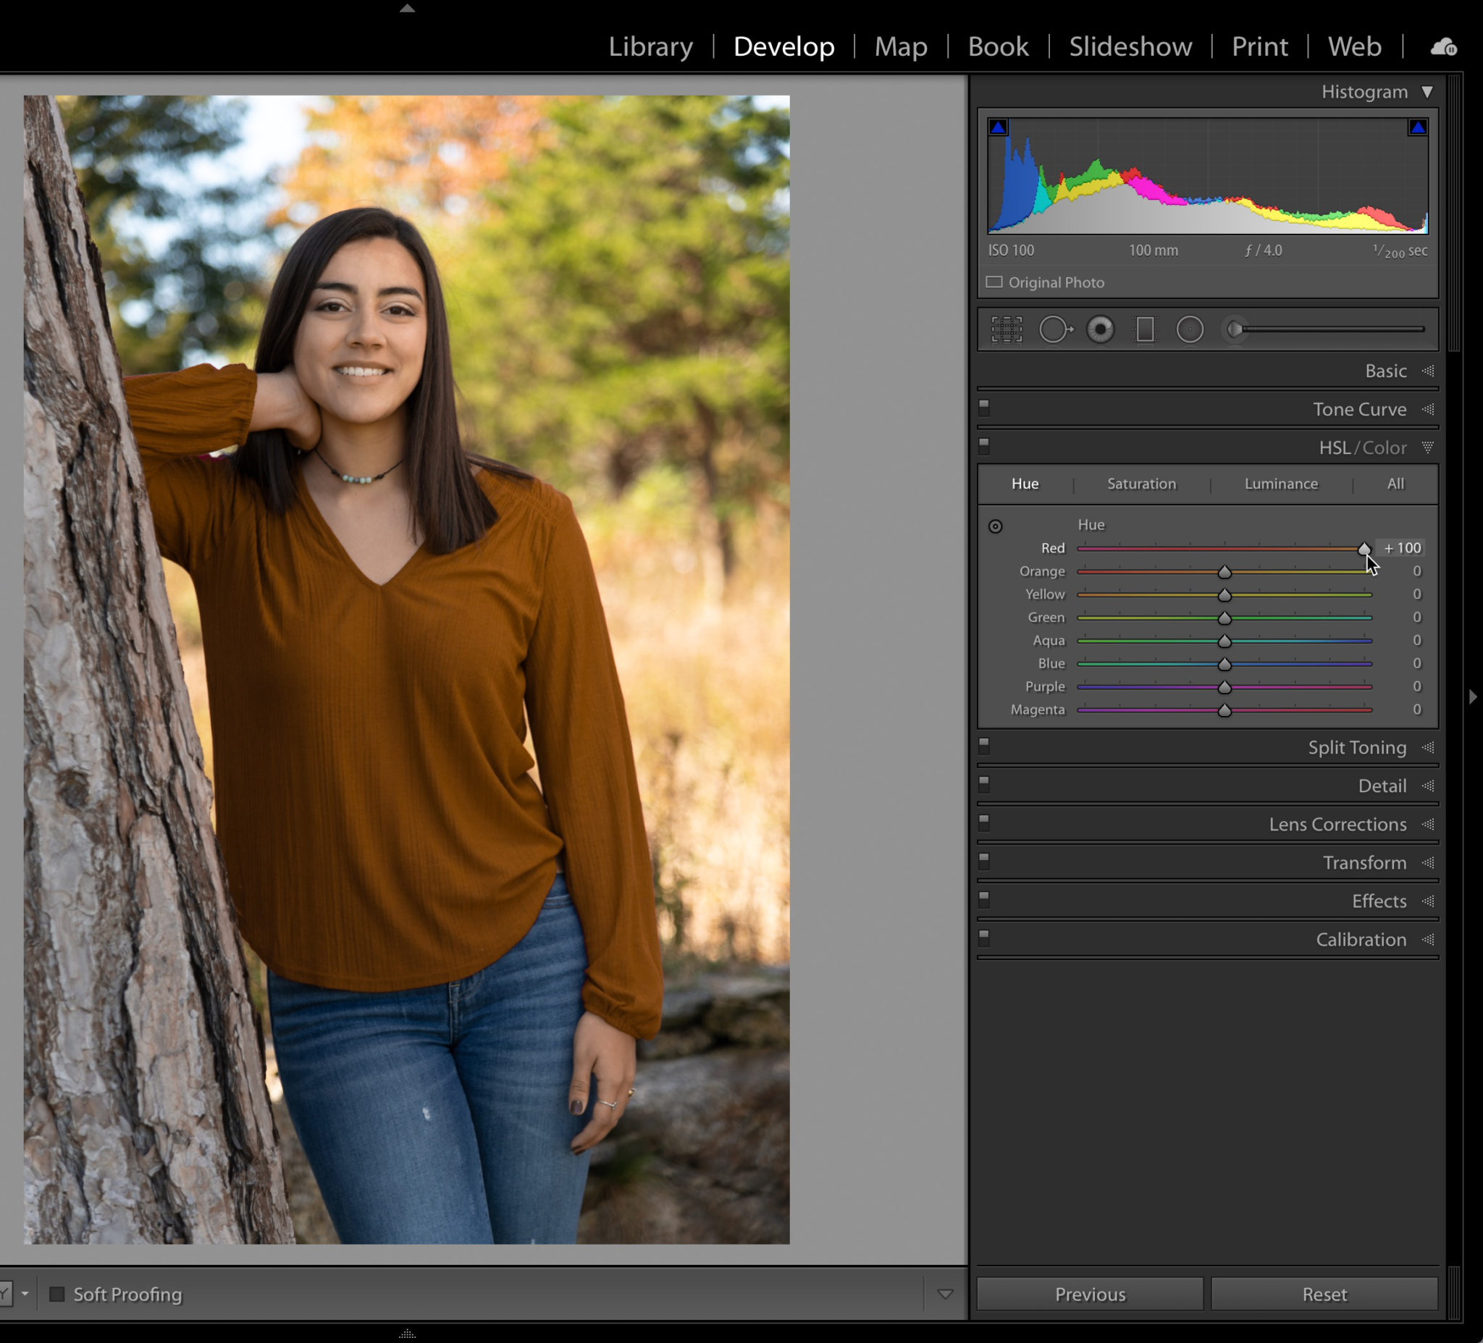
Task: Enable Soft Proofing
Action: [56, 1295]
